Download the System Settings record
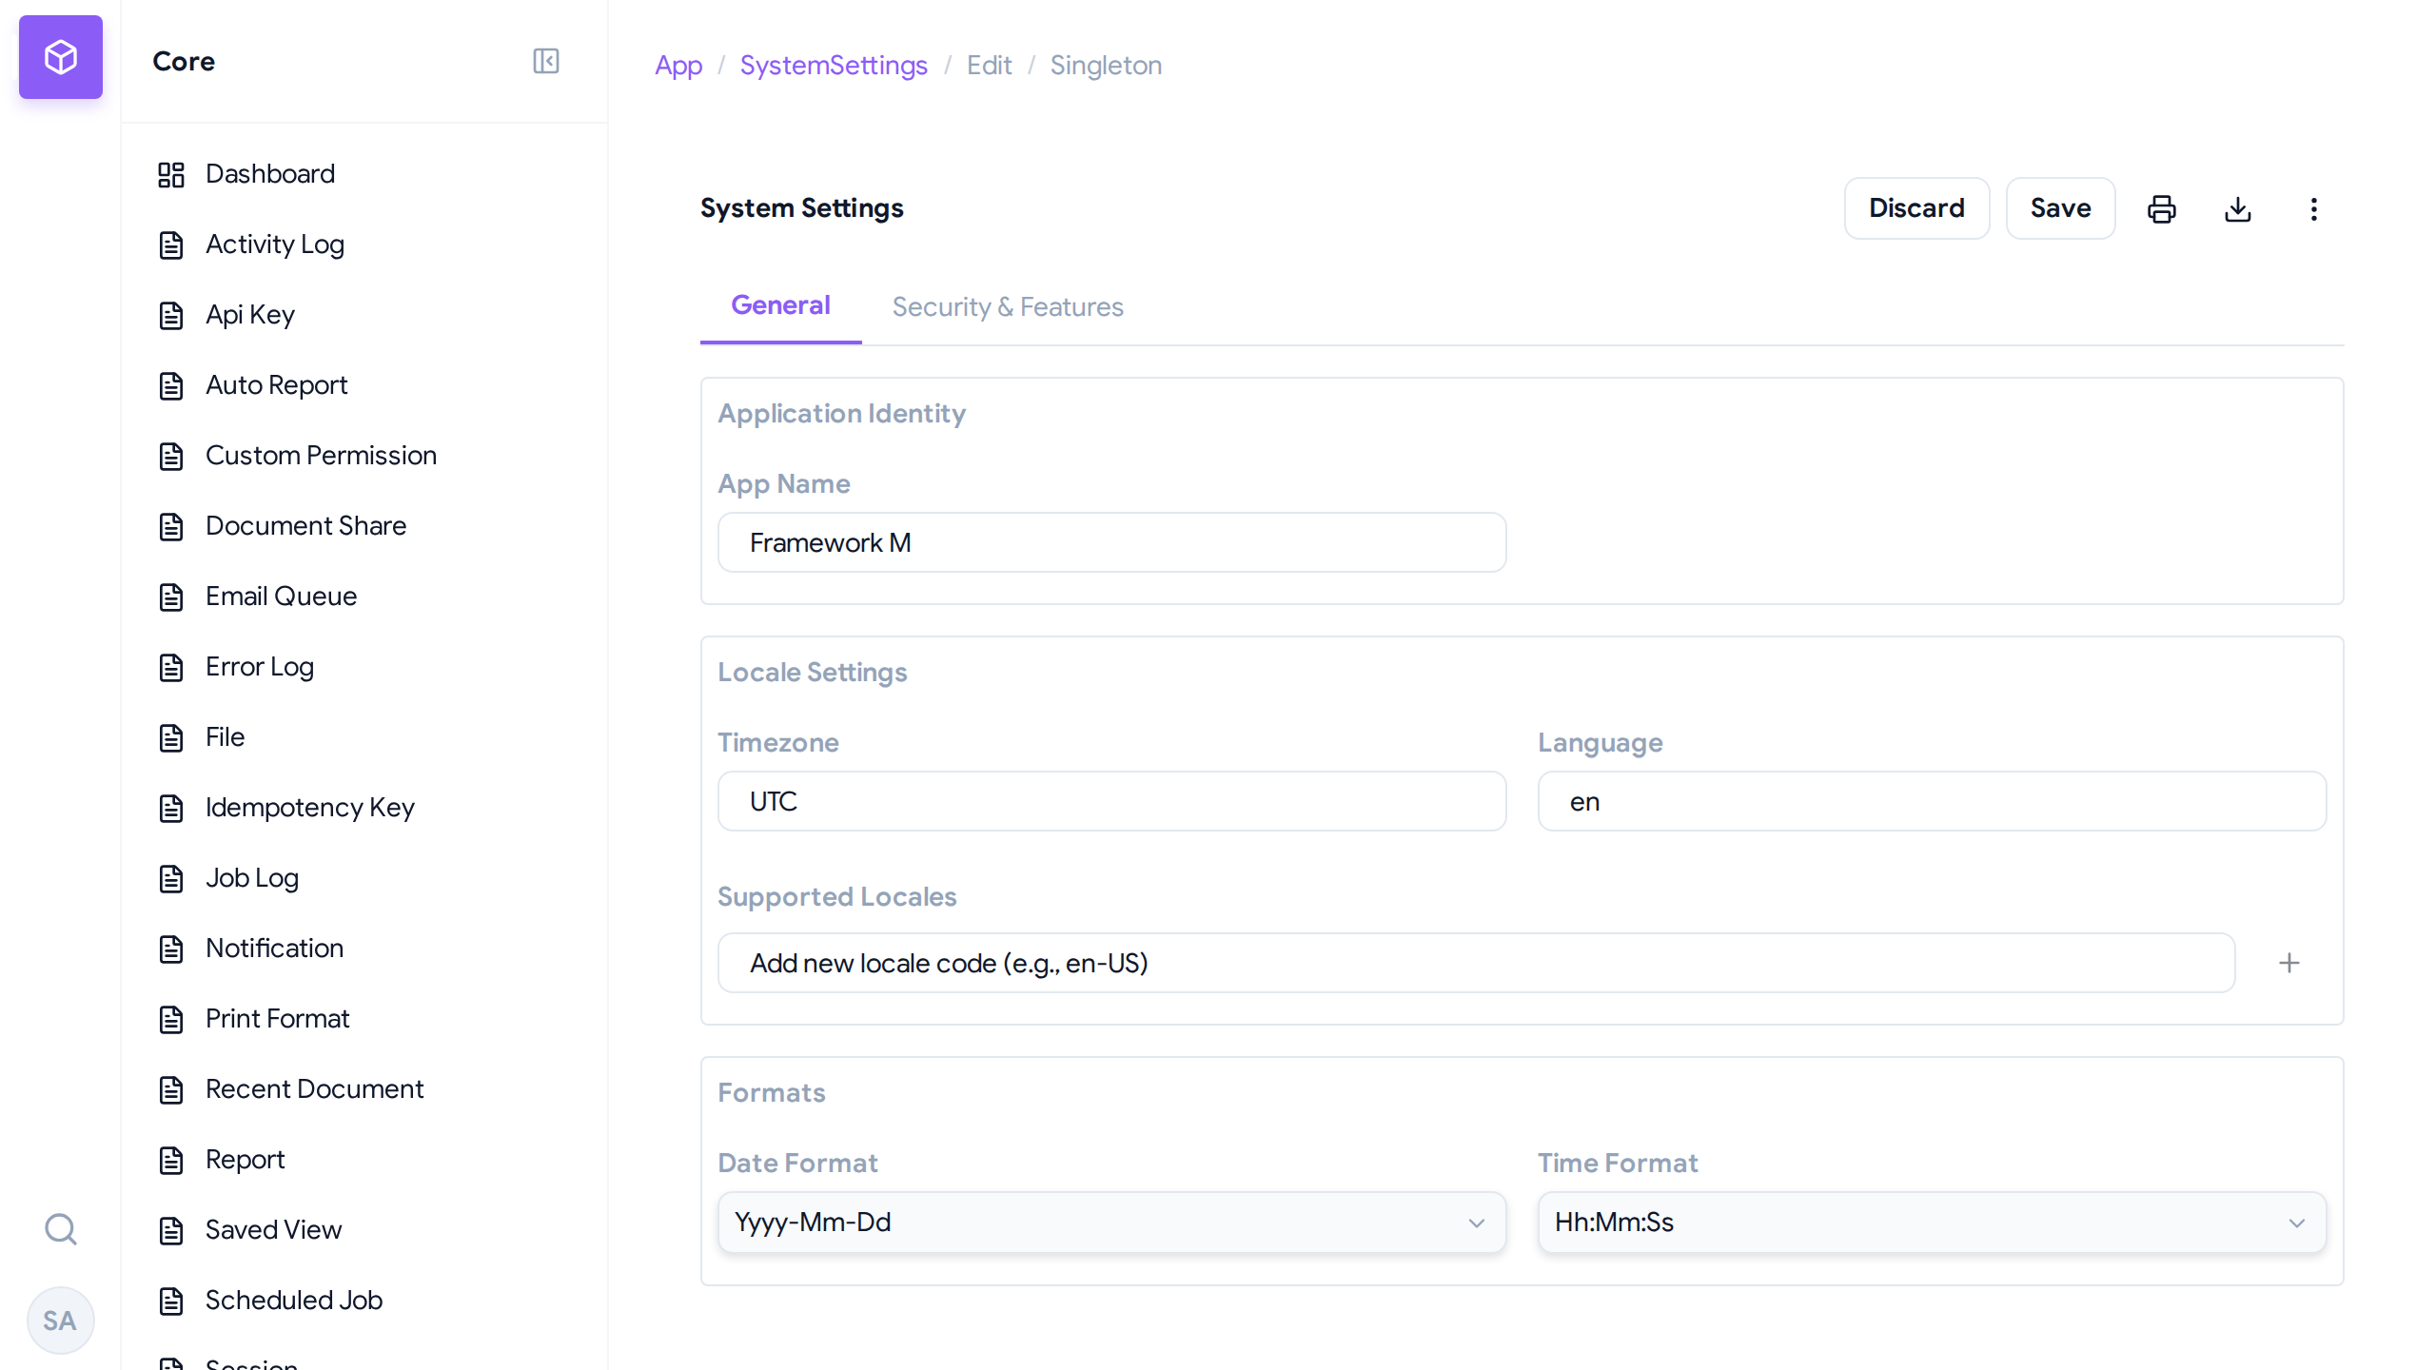Image resolution: width=2436 pixels, height=1370 pixels. [2238, 208]
